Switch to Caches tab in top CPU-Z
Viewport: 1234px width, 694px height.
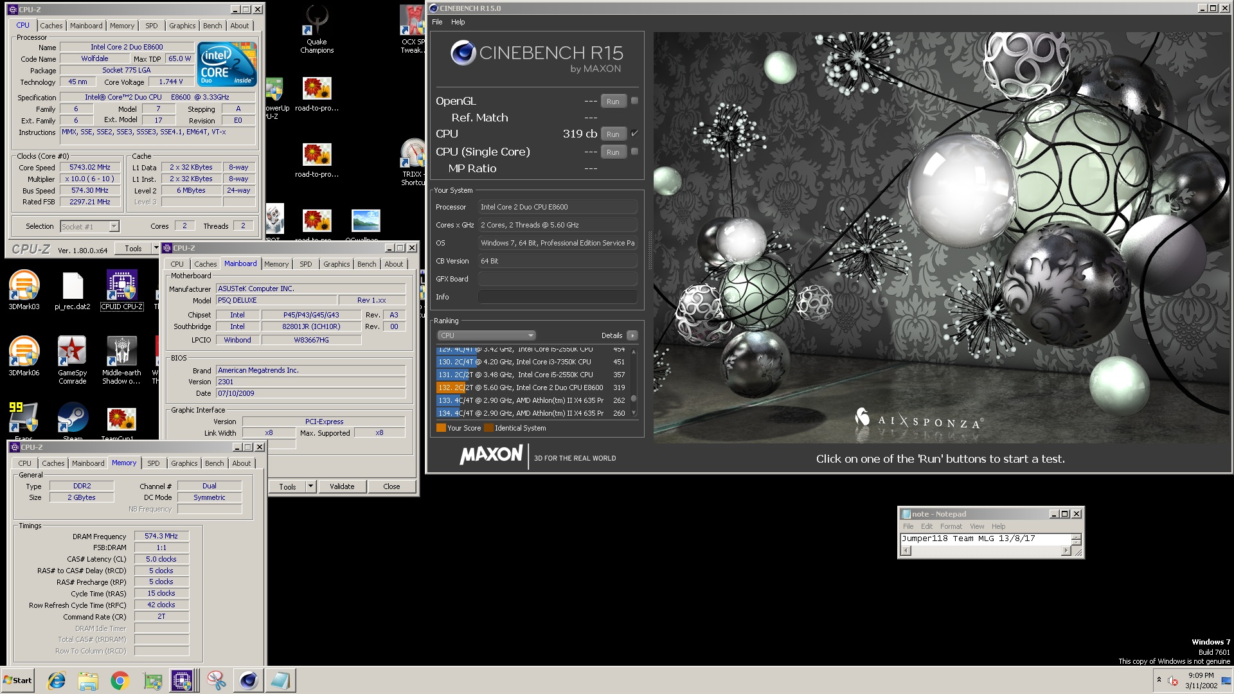pos(51,26)
